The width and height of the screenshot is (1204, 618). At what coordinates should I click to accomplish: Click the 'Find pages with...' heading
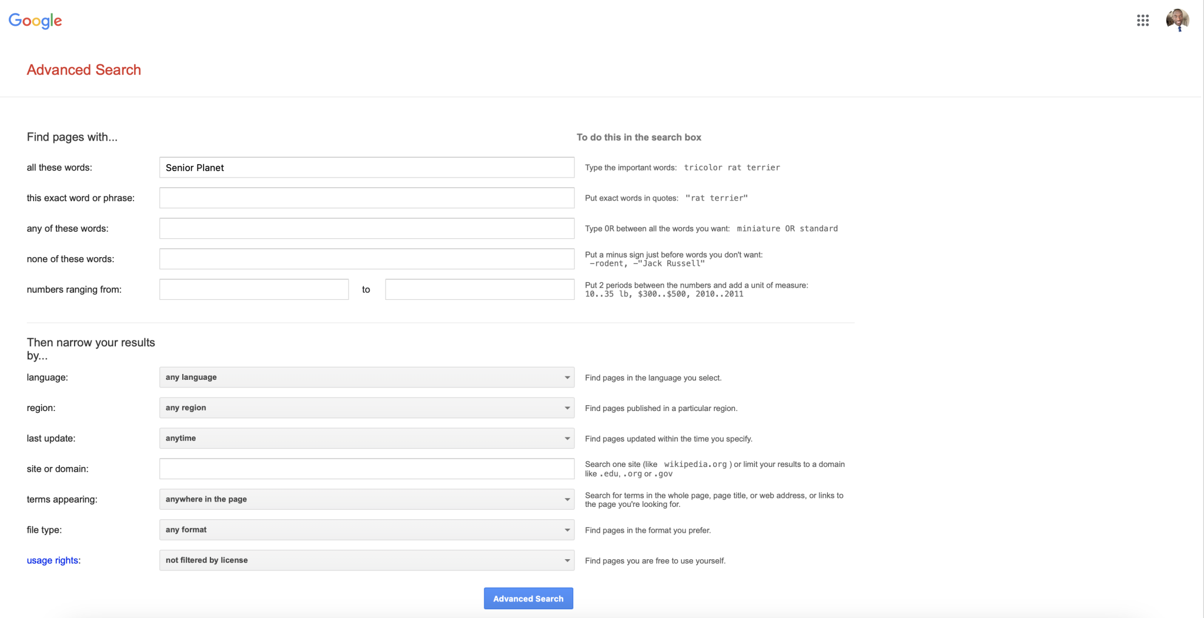[x=72, y=138]
